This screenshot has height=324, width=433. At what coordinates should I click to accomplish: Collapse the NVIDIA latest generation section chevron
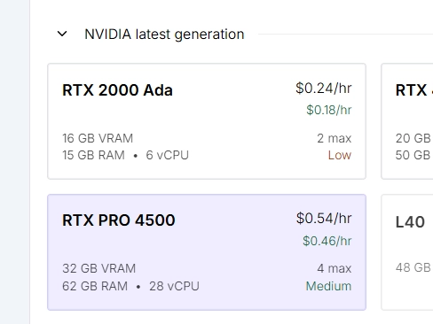62,34
